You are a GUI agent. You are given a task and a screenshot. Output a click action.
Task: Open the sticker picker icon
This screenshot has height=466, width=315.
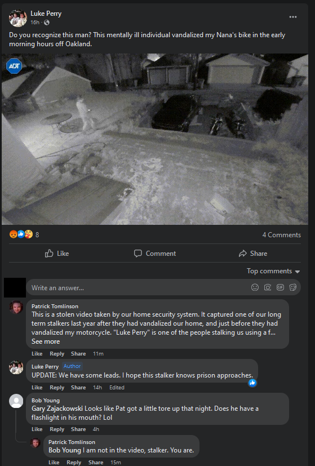[292, 287]
